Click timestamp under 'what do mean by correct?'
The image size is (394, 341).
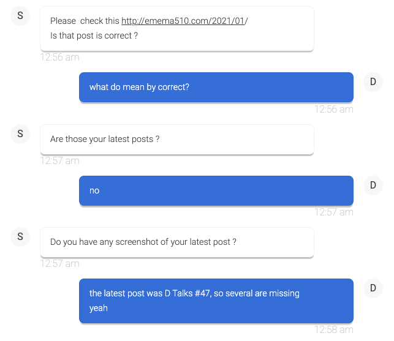(x=334, y=109)
